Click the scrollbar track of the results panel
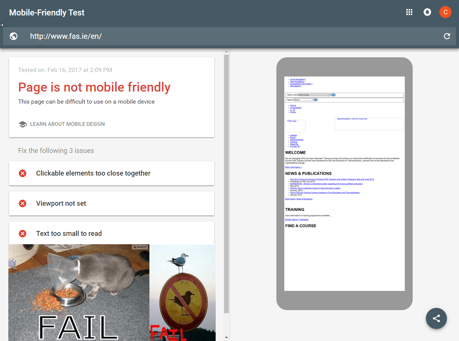 (x=226, y=188)
